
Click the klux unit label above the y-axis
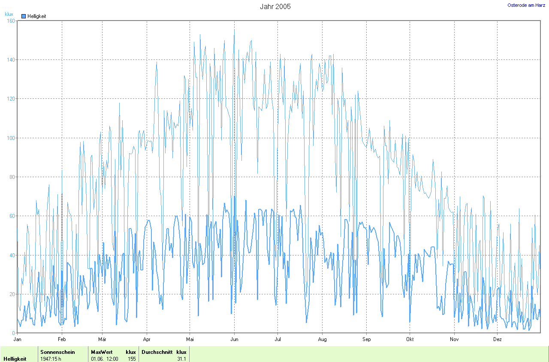click(9, 14)
